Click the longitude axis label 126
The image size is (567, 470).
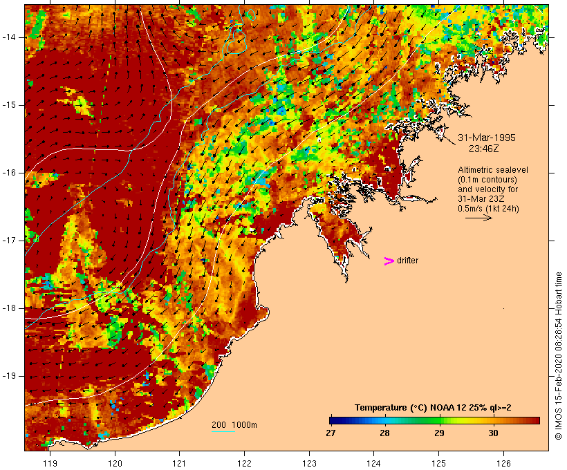pyautogui.click(x=503, y=464)
